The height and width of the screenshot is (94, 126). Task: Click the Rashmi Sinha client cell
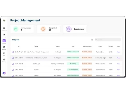point(100,52)
